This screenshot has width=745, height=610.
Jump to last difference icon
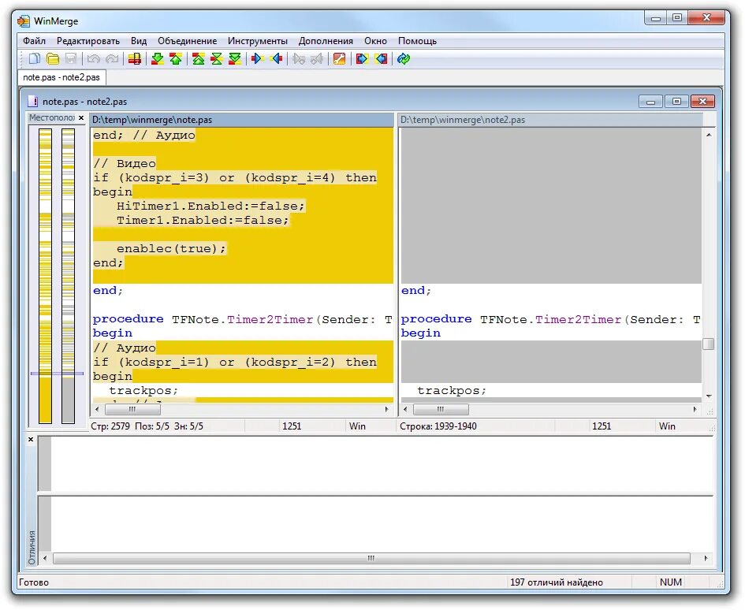pos(235,59)
